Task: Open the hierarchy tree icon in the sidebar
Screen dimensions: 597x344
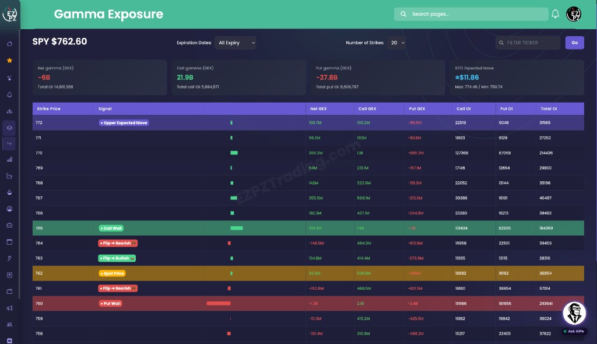Action: (x=9, y=111)
